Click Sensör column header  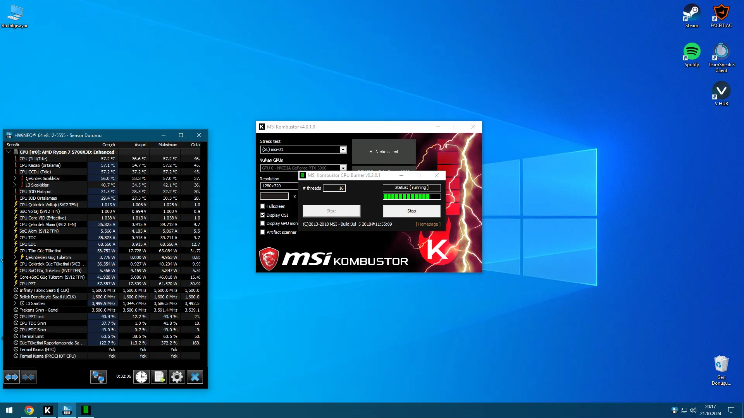46,145
